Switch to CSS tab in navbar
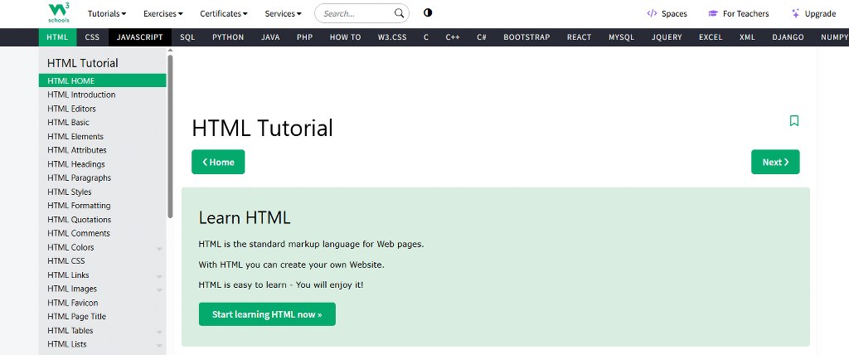The height and width of the screenshot is (355, 849). point(92,37)
